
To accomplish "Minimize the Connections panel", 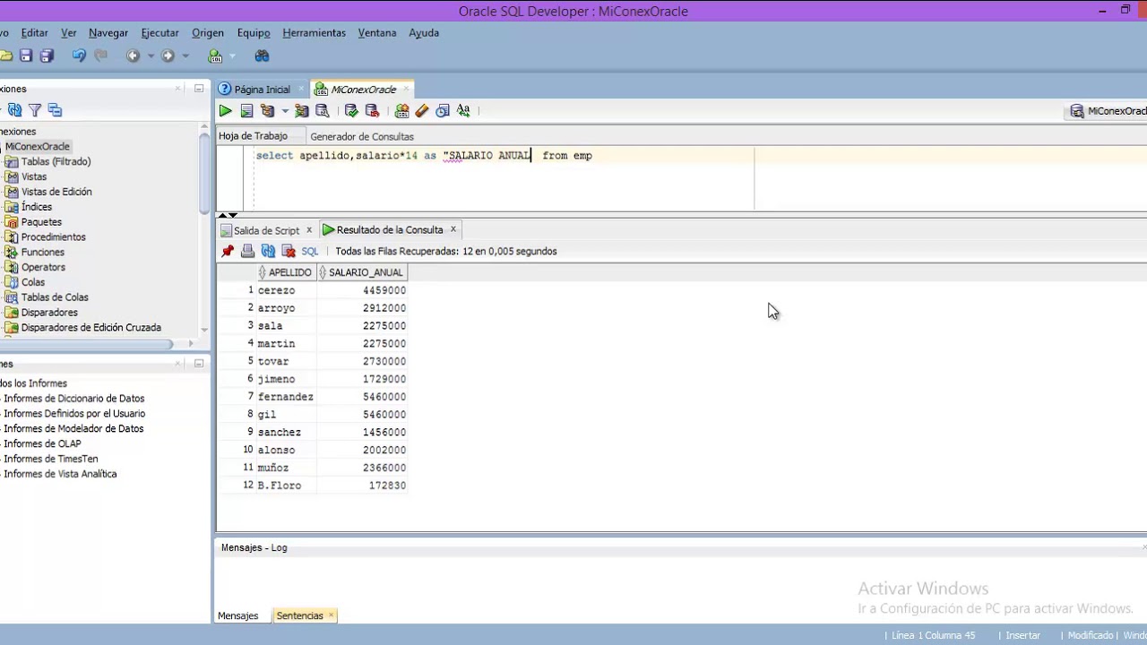I will [199, 89].
